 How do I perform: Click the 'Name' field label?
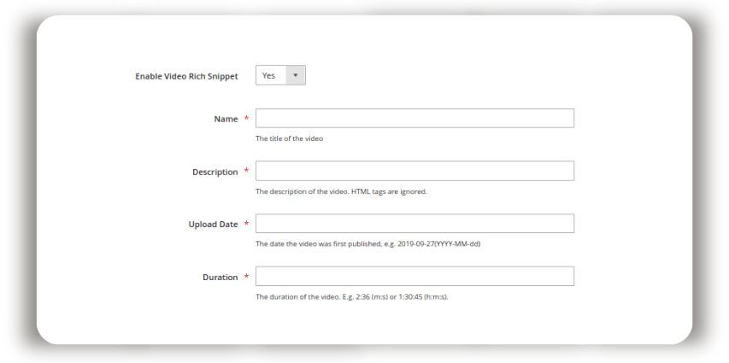pyautogui.click(x=226, y=119)
